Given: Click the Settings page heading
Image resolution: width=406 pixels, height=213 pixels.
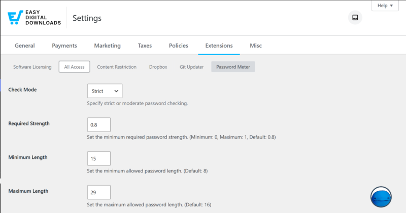Looking at the screenshot, I should click(87, 18).
